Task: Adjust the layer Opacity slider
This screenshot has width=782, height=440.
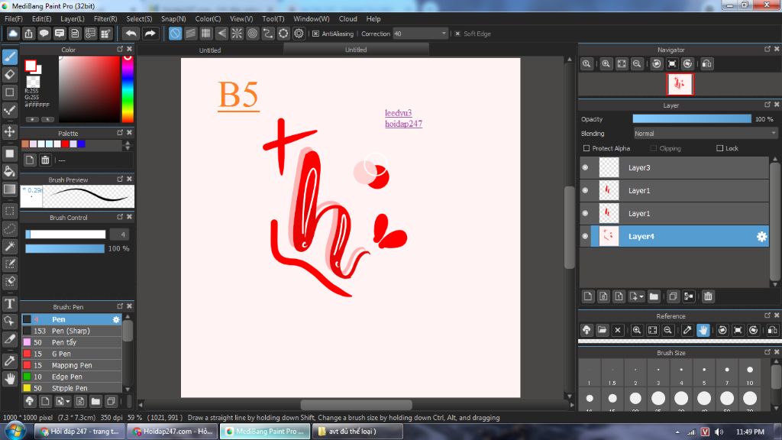Action: pyautogui.click(x=692, y=118)
